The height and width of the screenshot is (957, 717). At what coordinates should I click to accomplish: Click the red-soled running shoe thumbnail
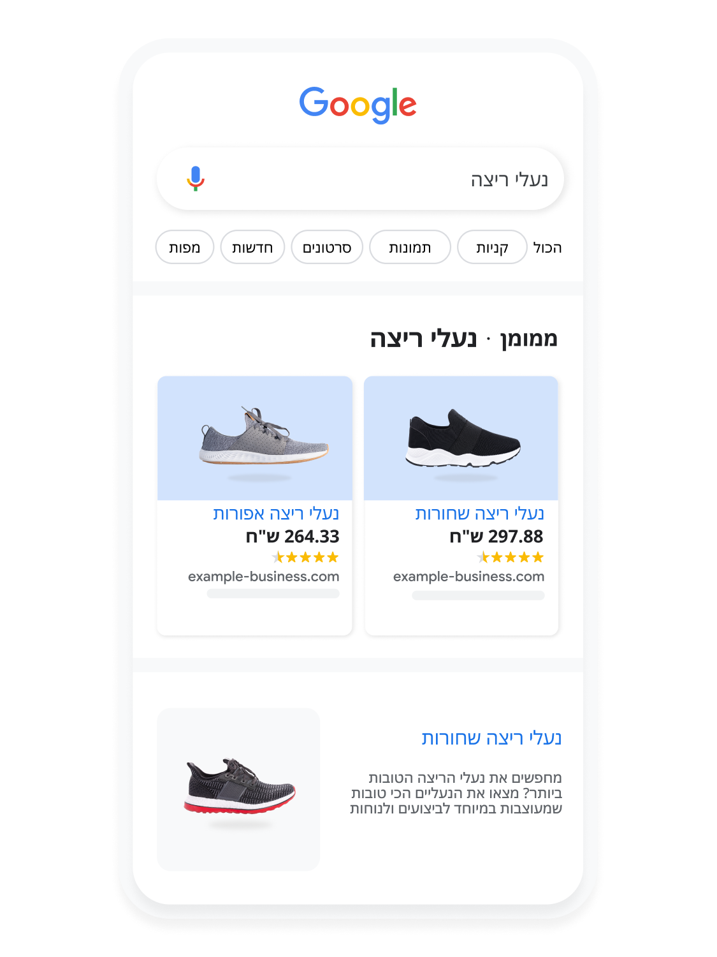238,789
